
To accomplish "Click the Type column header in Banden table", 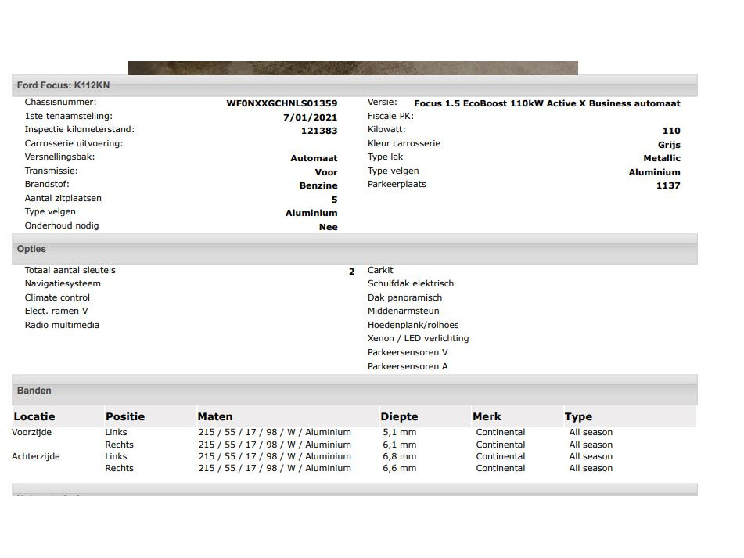I will 578,416.
